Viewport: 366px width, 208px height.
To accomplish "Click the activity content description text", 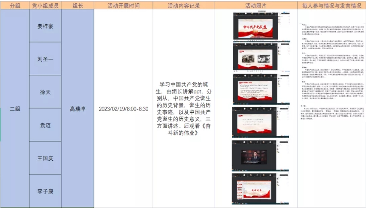I will (183, 109).
